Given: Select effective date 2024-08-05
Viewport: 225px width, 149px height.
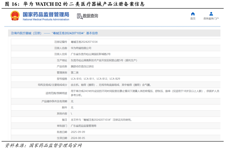Looking at the screenshot, I should pos(78,138).
